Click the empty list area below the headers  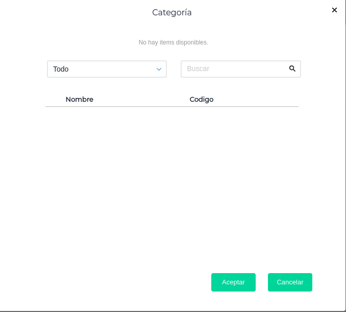tap(172, 179)
